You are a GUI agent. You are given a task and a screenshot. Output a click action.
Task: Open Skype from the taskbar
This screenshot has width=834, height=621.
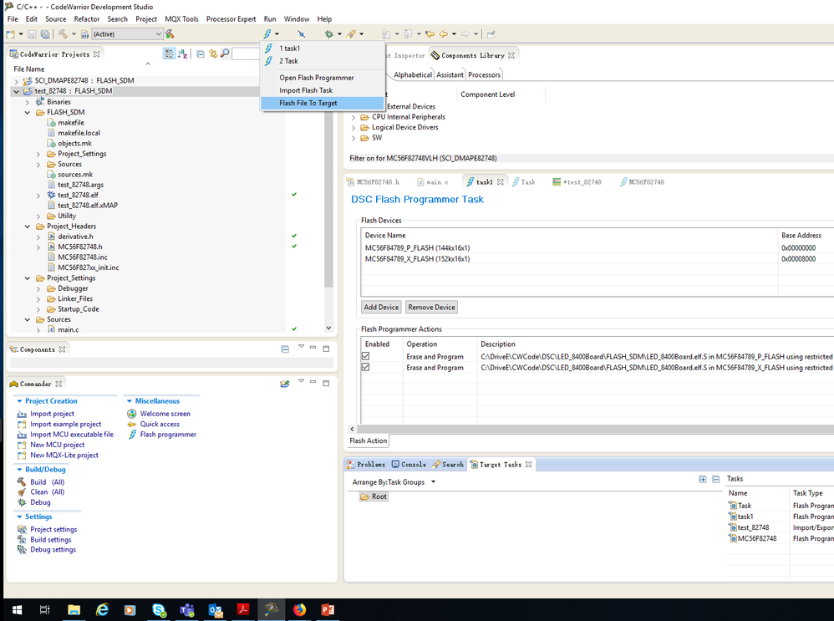159,610
